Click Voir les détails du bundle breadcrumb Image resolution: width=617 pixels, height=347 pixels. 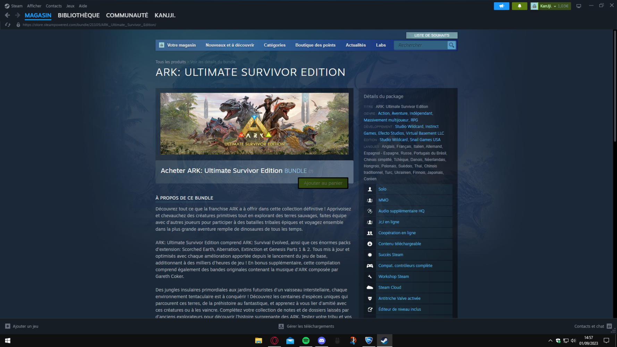(213, 62)
